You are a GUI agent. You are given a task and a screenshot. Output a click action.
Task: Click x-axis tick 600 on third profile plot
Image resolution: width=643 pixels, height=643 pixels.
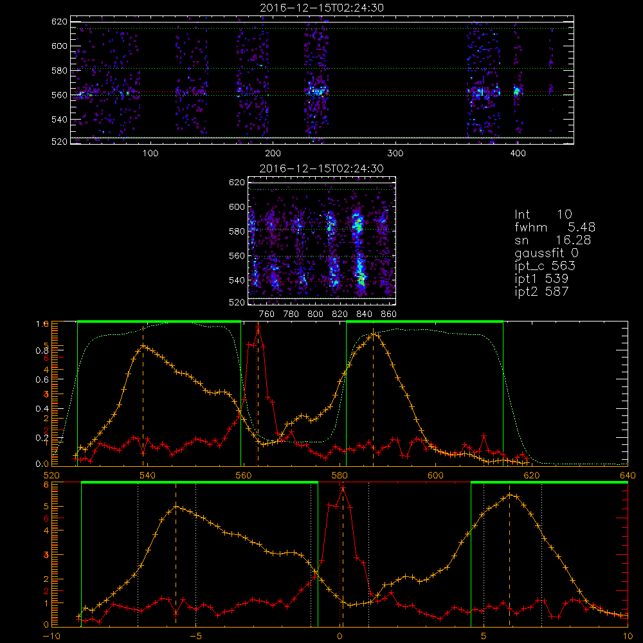(x=435, y=475)
